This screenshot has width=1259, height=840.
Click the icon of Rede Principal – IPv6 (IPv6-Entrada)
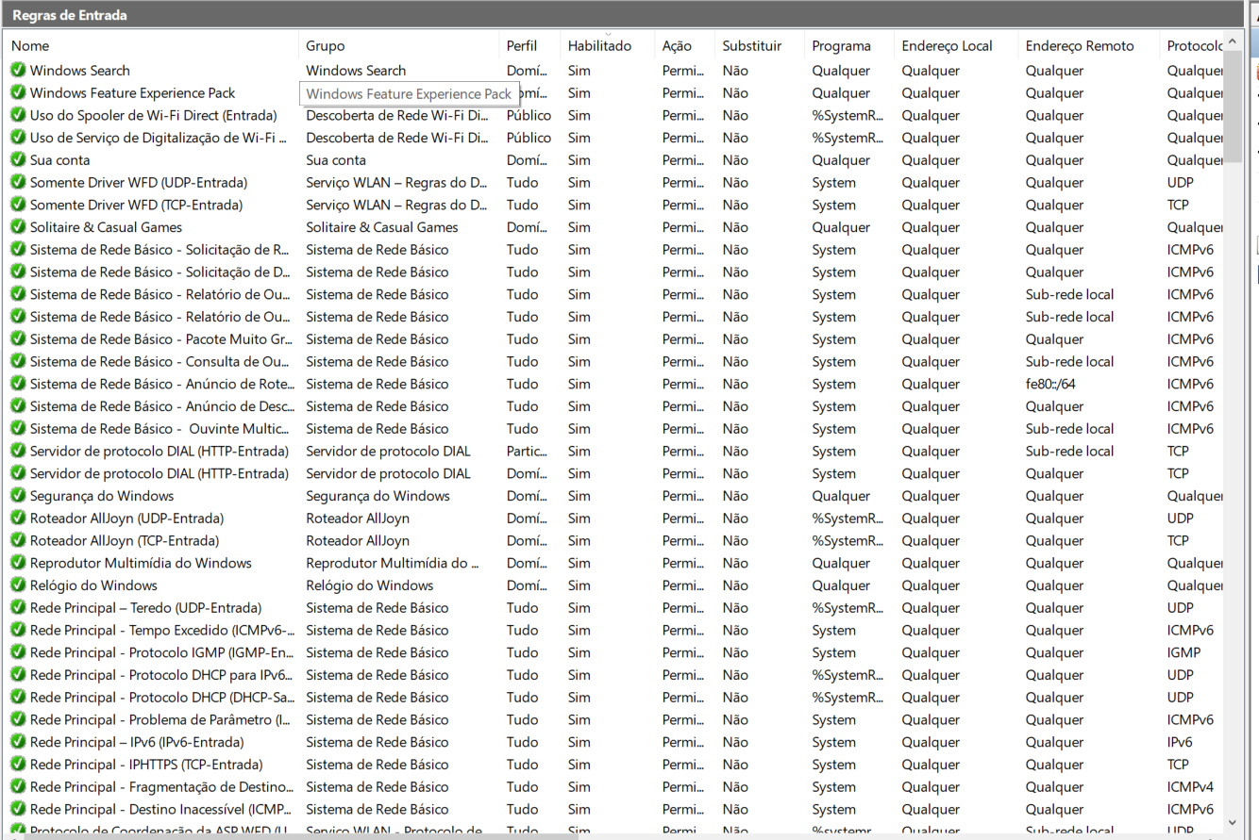(18, 742)
